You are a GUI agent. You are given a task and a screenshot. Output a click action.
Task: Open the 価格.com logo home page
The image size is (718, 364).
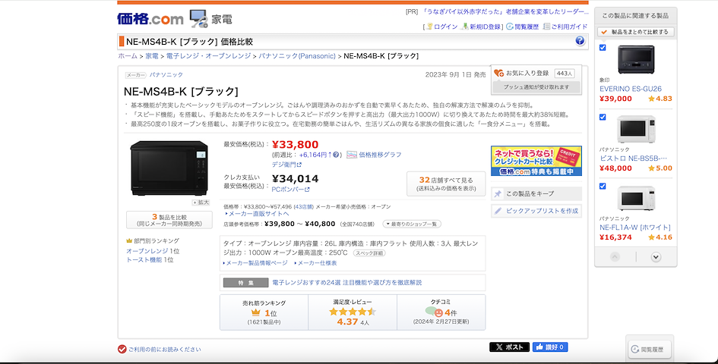[x=150, y=19]
